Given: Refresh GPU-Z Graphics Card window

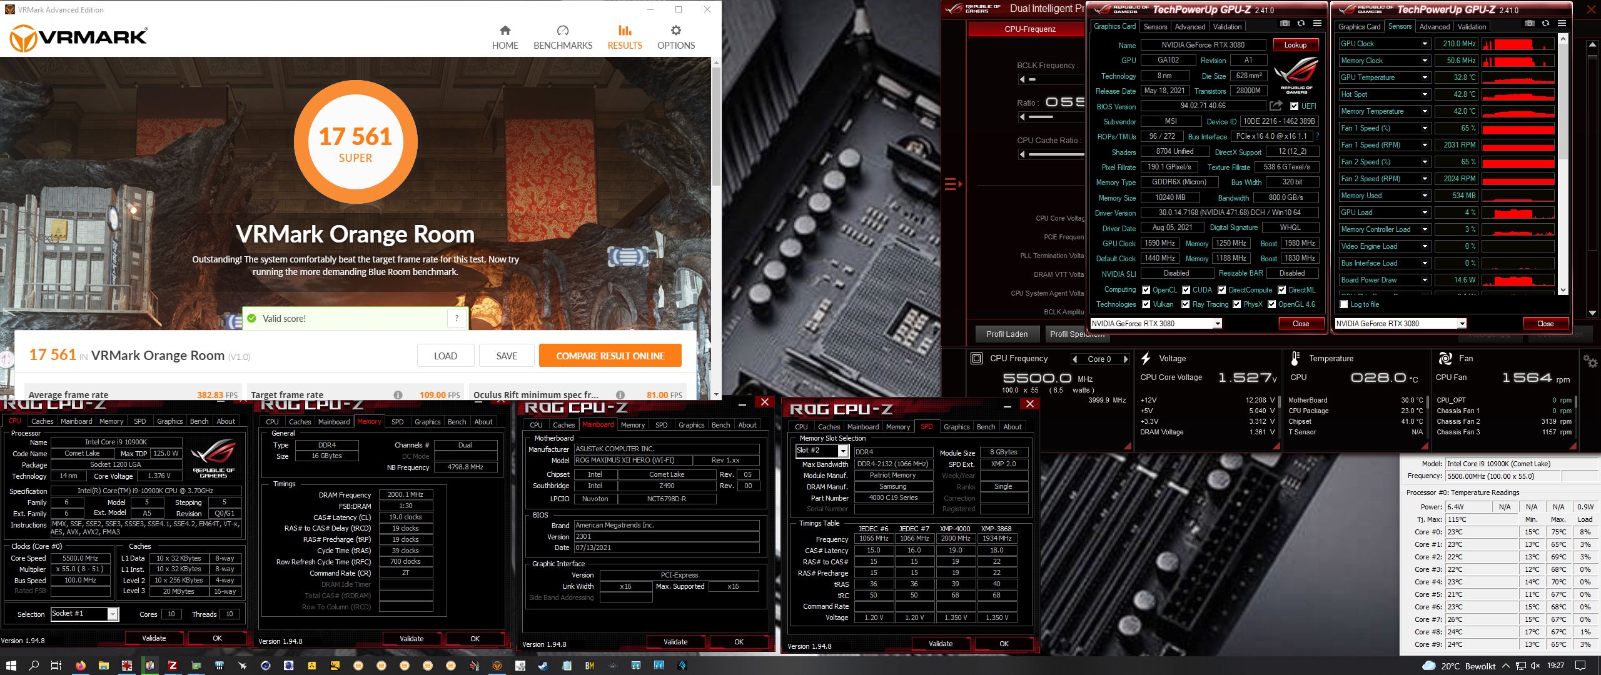Looking at the screenshot, I should [1301, 24].
